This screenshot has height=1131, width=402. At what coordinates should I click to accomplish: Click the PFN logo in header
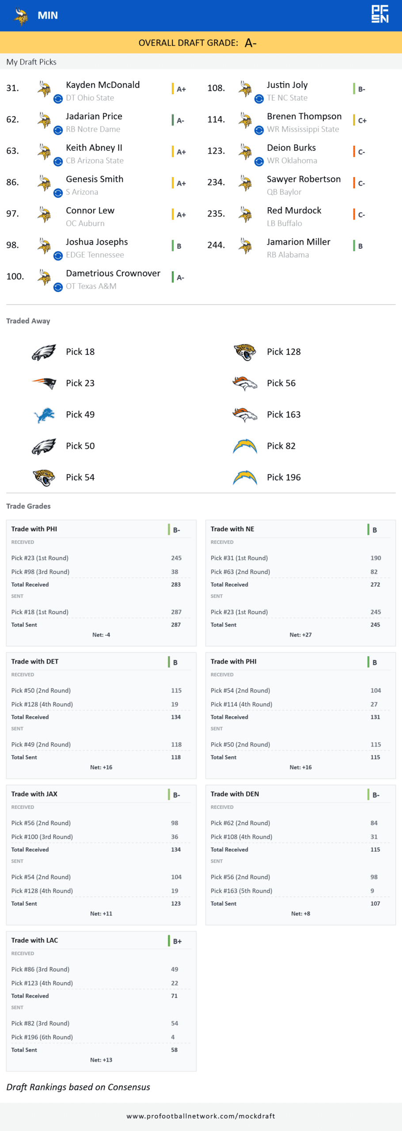379,14
